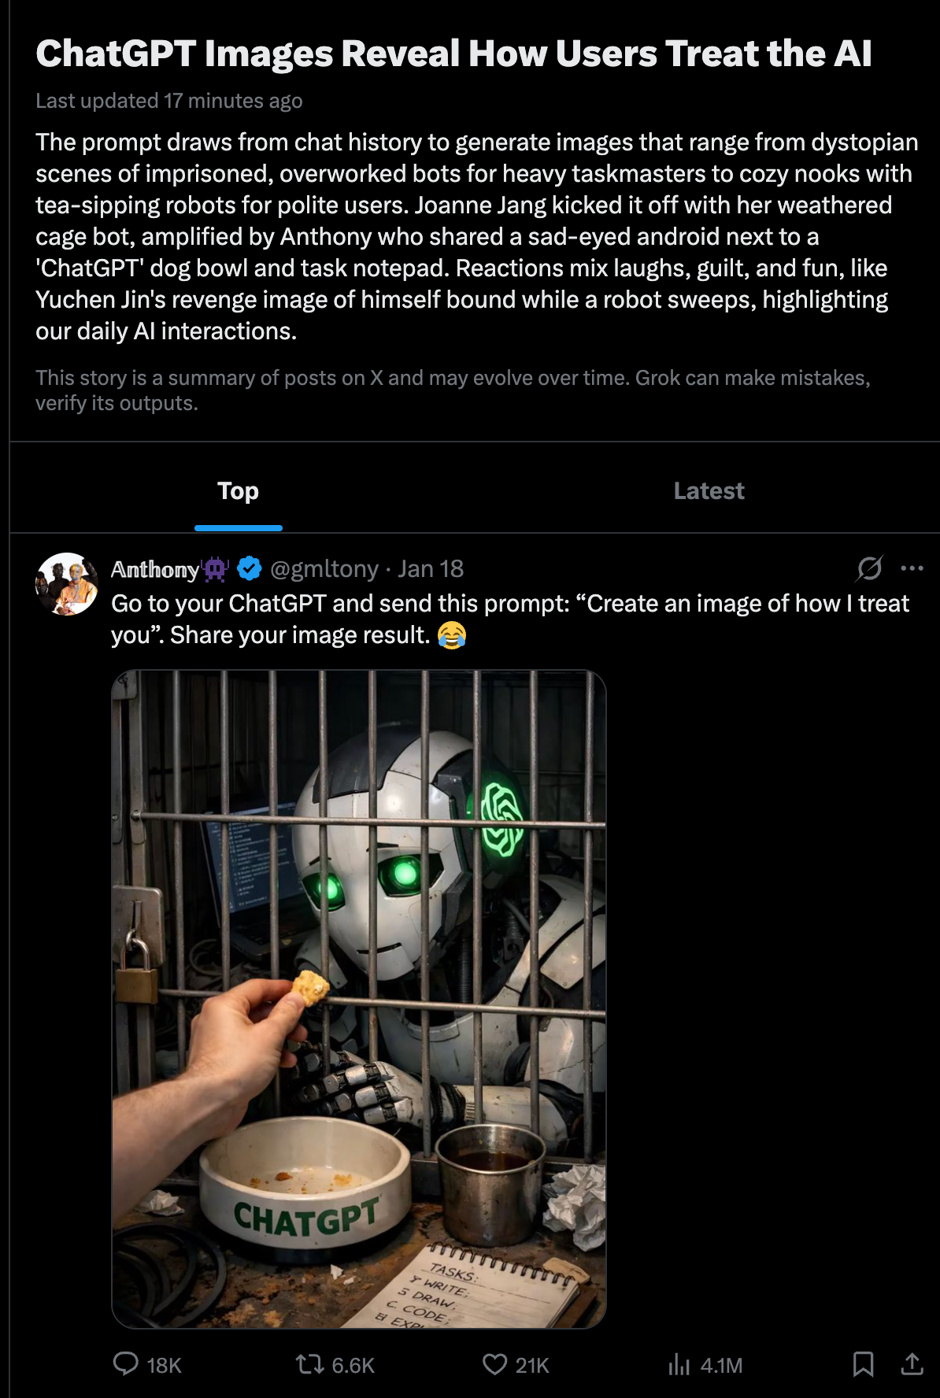Share the post via upload arrow icon
This screenshot has height=1398, width=940.
click(912, 1363)
